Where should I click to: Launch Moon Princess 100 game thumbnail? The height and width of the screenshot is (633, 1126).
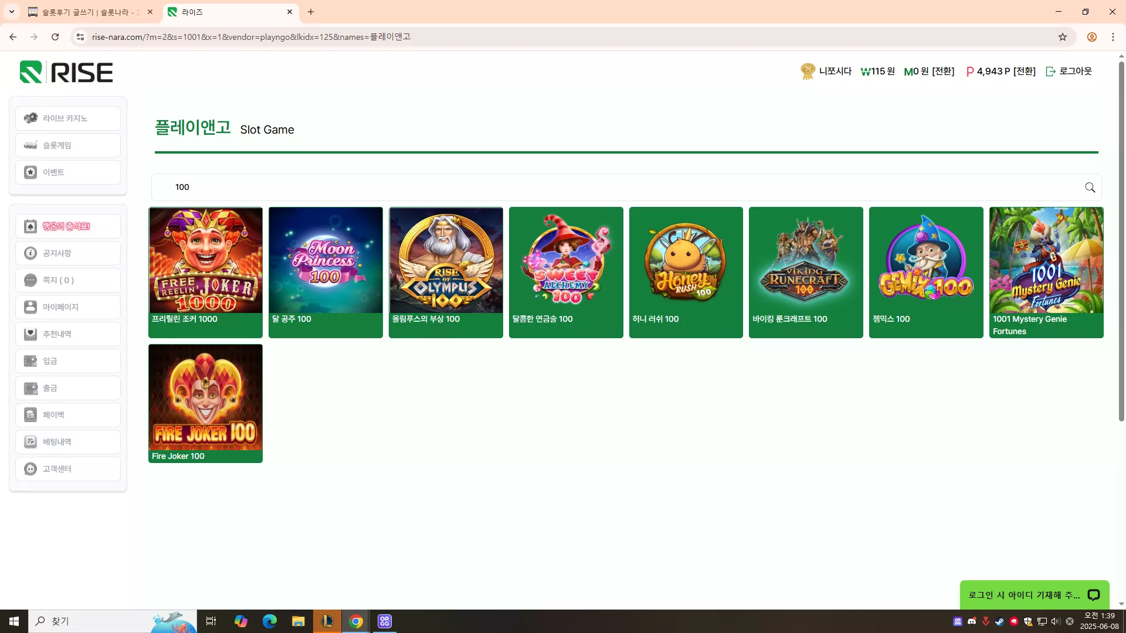(325, 260)
